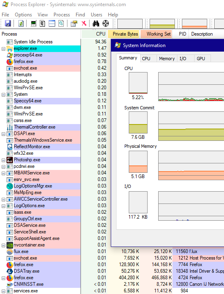The image size is (224, 294).
Task: Collapse the nvcontainer.exe process tree
Action: (x=3, y=245)
